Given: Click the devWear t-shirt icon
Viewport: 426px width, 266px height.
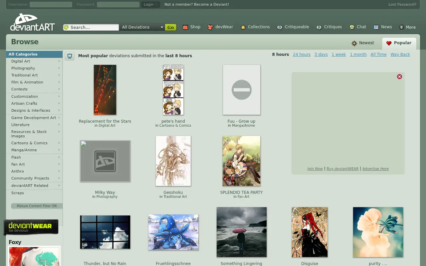Looking at the screenshot, I should (210, 27).
